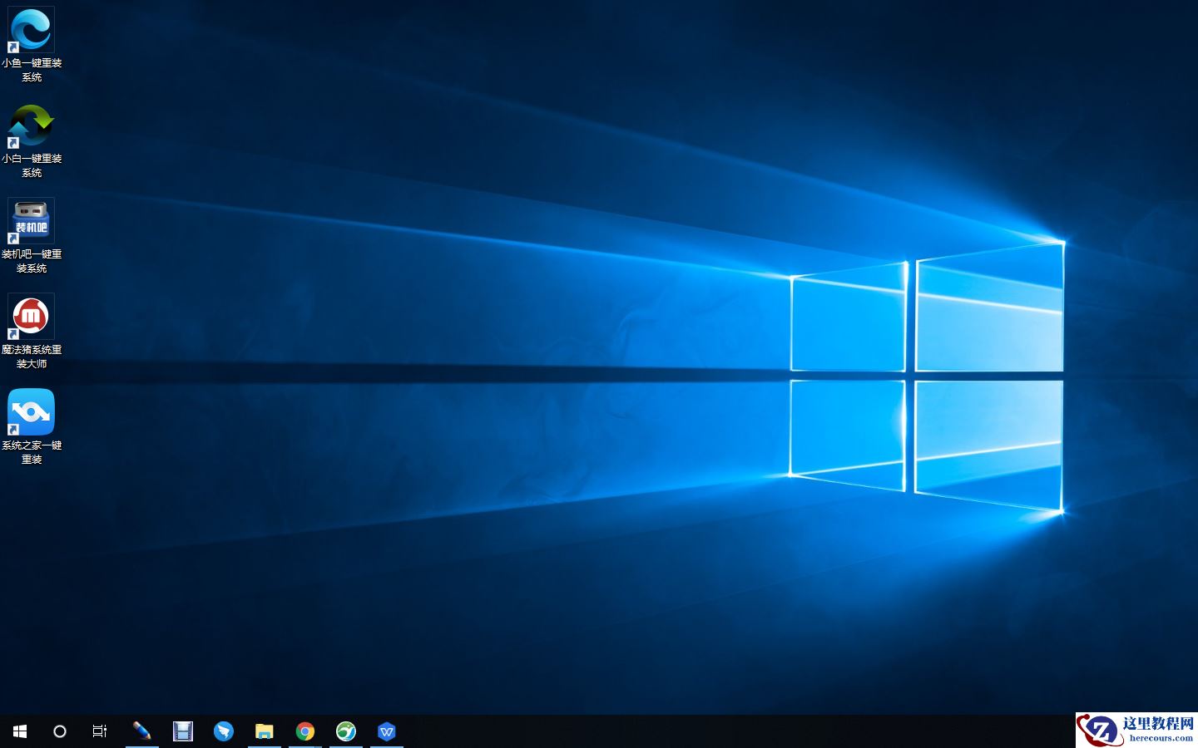Select the 魔法猪 red round shortcut icon
The width and height of the screenshot is (1198, 748).
click(x=31, y=317)
